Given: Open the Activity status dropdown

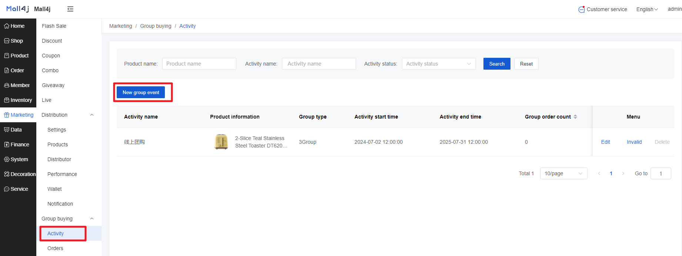Looking at the screenshot, I should point(439,64).
